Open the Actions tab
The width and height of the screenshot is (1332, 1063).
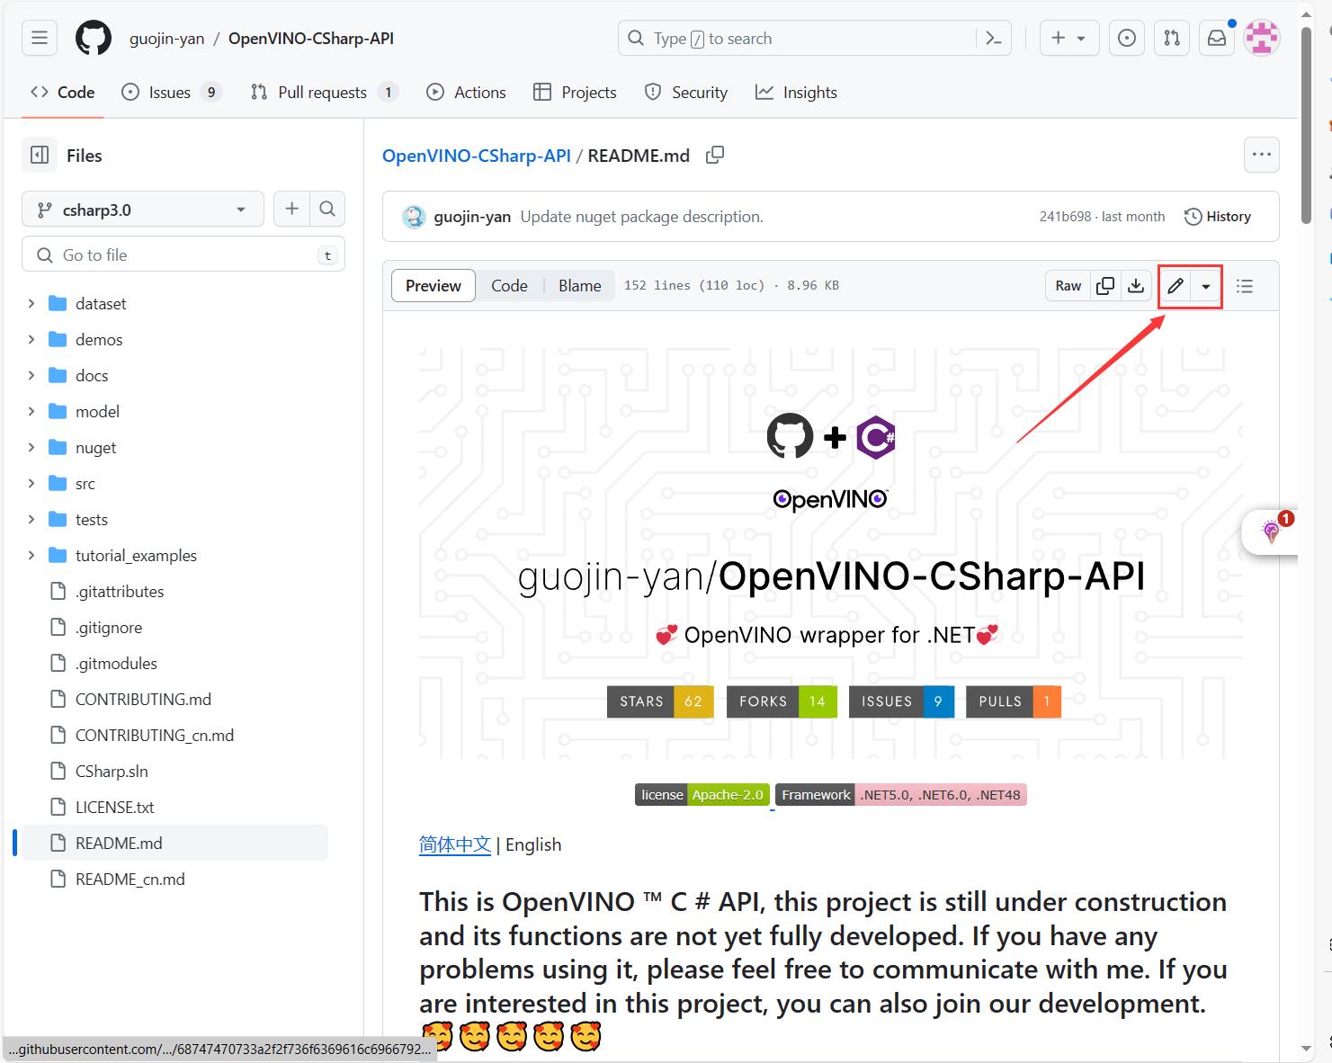point(466,92)
